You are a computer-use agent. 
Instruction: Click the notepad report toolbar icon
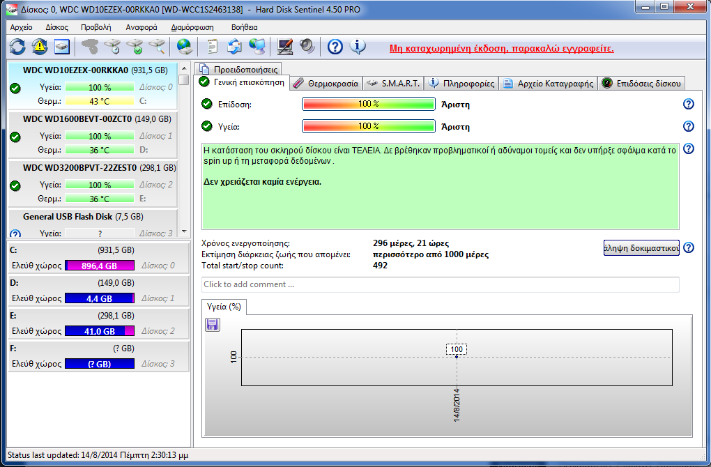coord(212,46)
